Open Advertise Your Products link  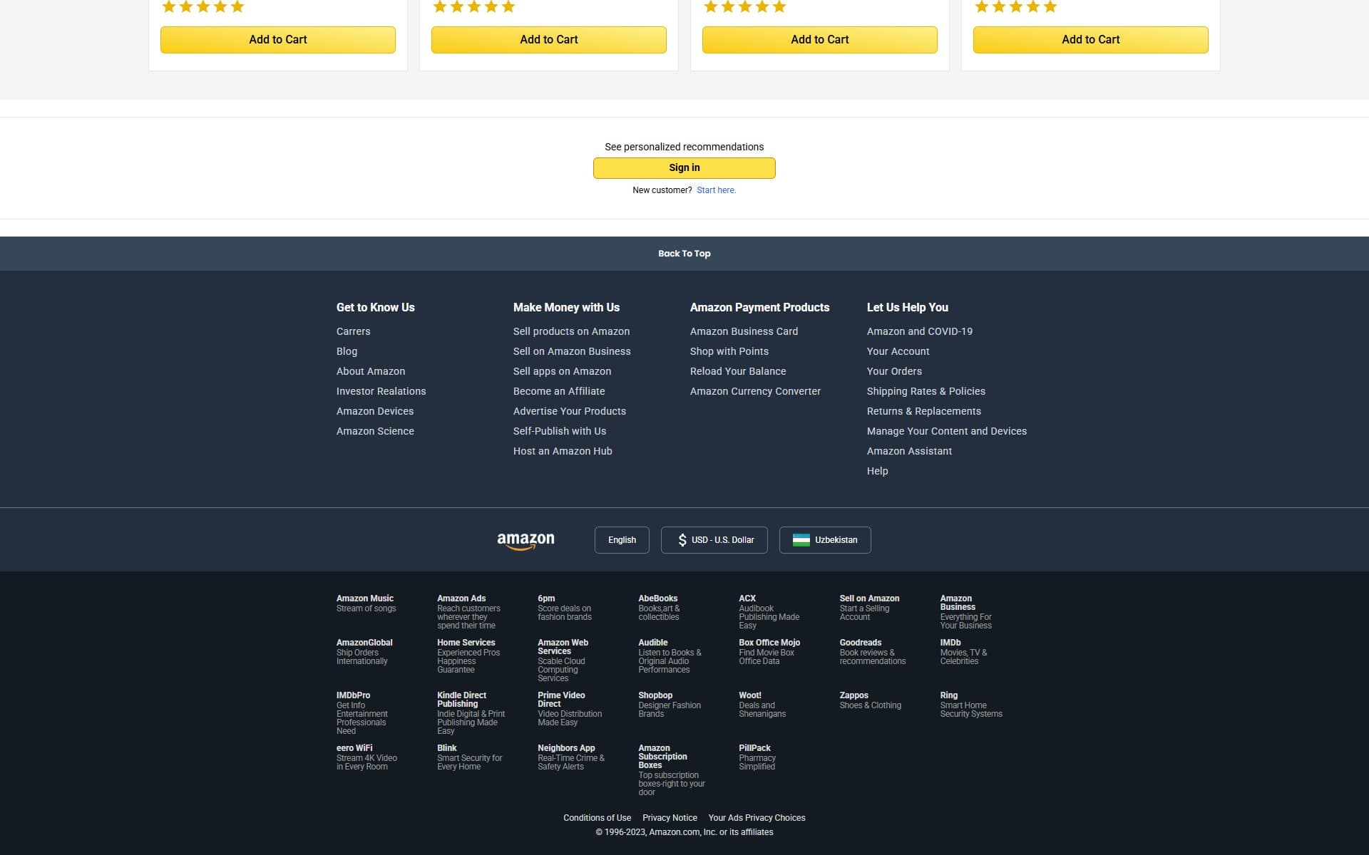tap(570, 411)
